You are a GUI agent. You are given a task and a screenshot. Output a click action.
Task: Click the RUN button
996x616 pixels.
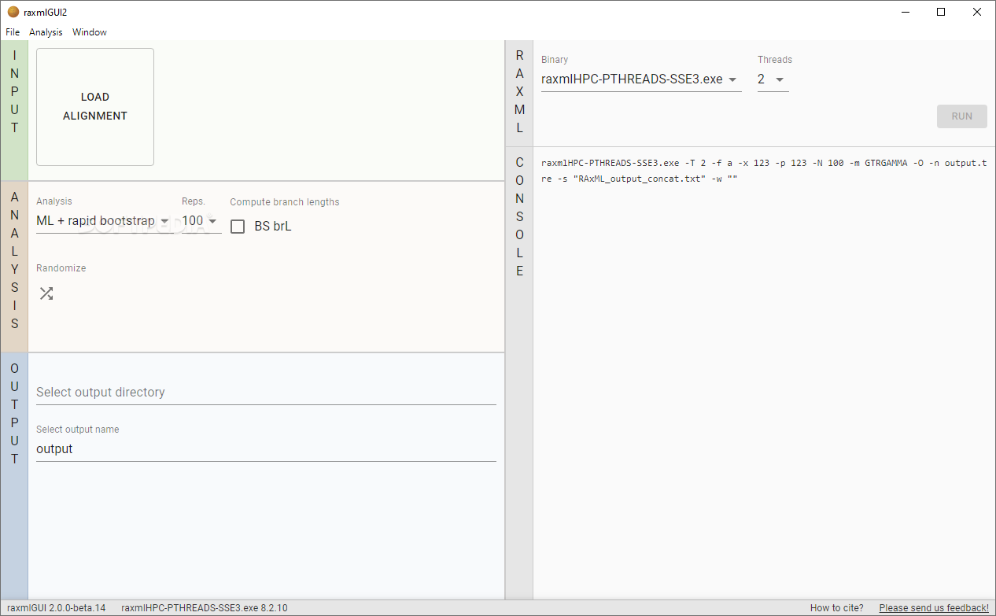pos(962,116)
